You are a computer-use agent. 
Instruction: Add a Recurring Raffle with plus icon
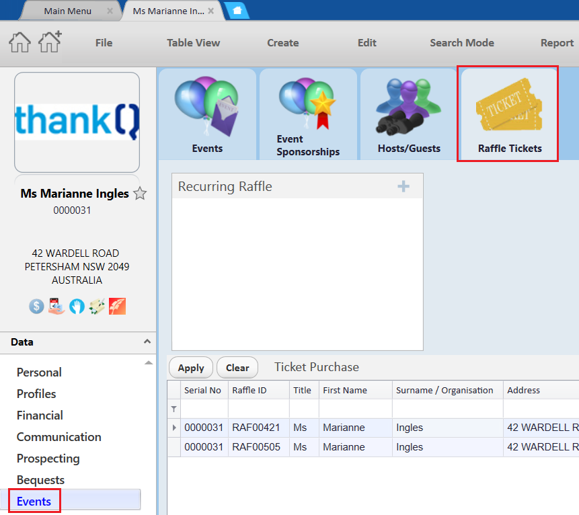pos(403,186)
